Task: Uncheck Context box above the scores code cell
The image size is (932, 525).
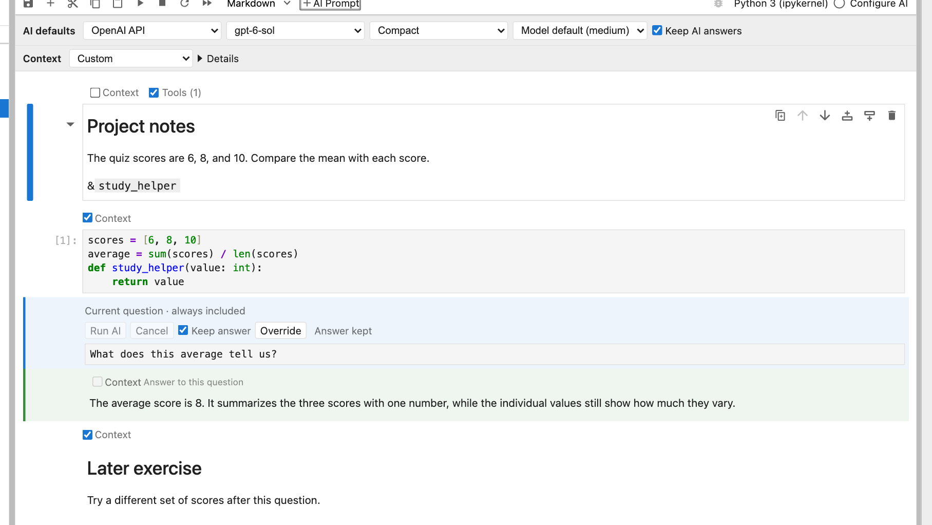Action: (x=88, y=218)
